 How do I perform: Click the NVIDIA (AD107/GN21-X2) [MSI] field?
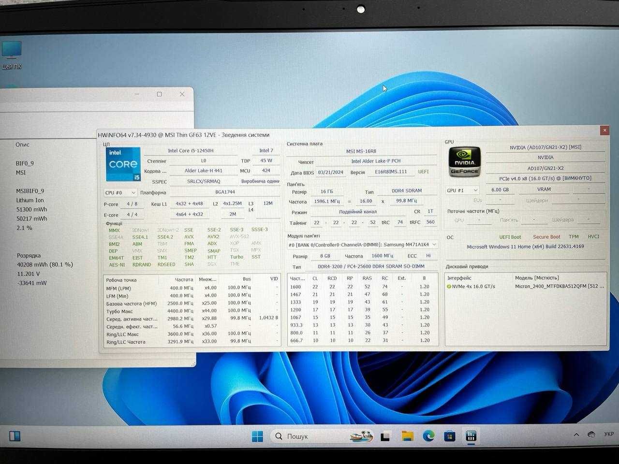(x=545, y=147)
